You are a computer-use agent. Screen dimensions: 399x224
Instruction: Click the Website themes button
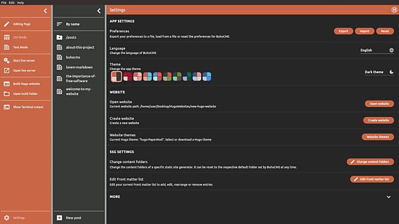[x=379, y=137]
